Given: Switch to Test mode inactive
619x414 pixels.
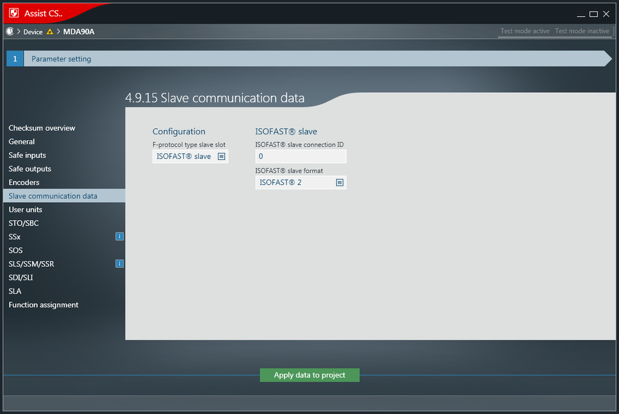Looking at the screenshot, I should pyautogui.click(x=582, y=31).
